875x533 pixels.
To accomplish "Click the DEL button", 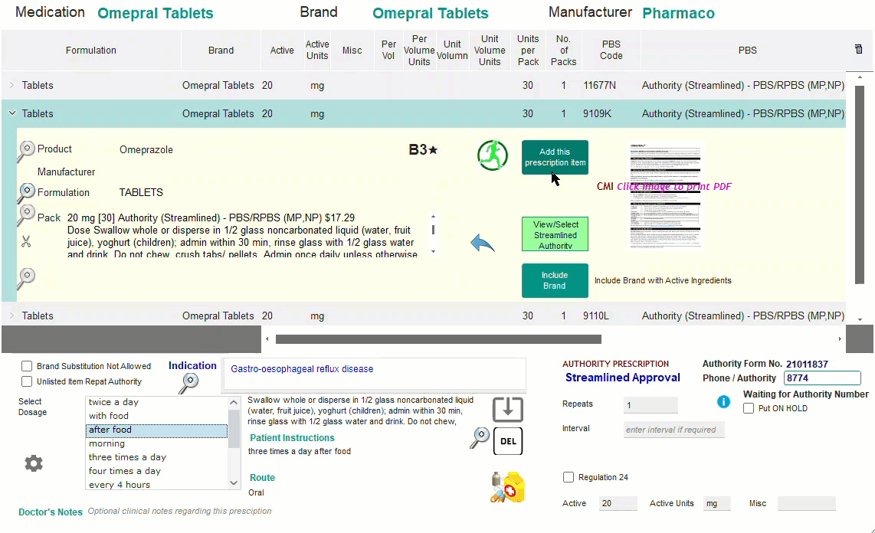I will pos(508,441).
